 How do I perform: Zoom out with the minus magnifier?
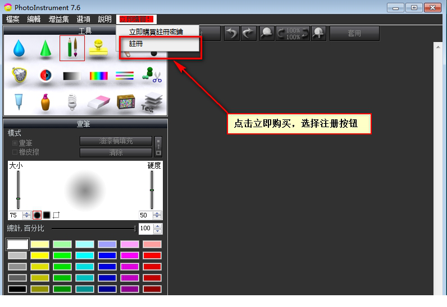click(x=267, y=33)
